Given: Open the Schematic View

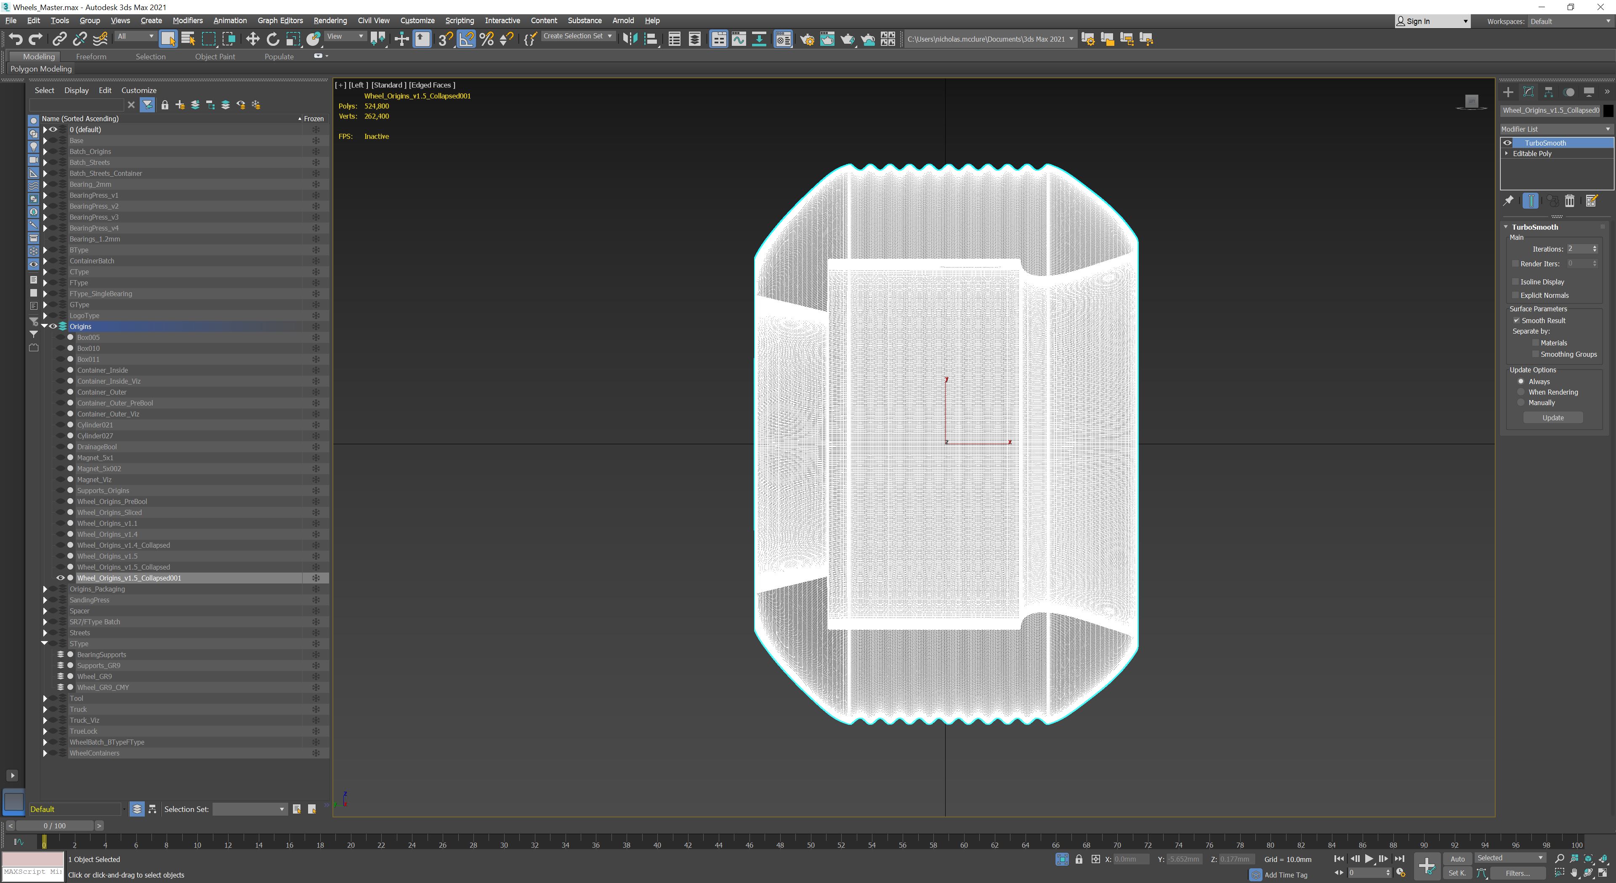Looking at the screenshot, I should coord(759,39).
